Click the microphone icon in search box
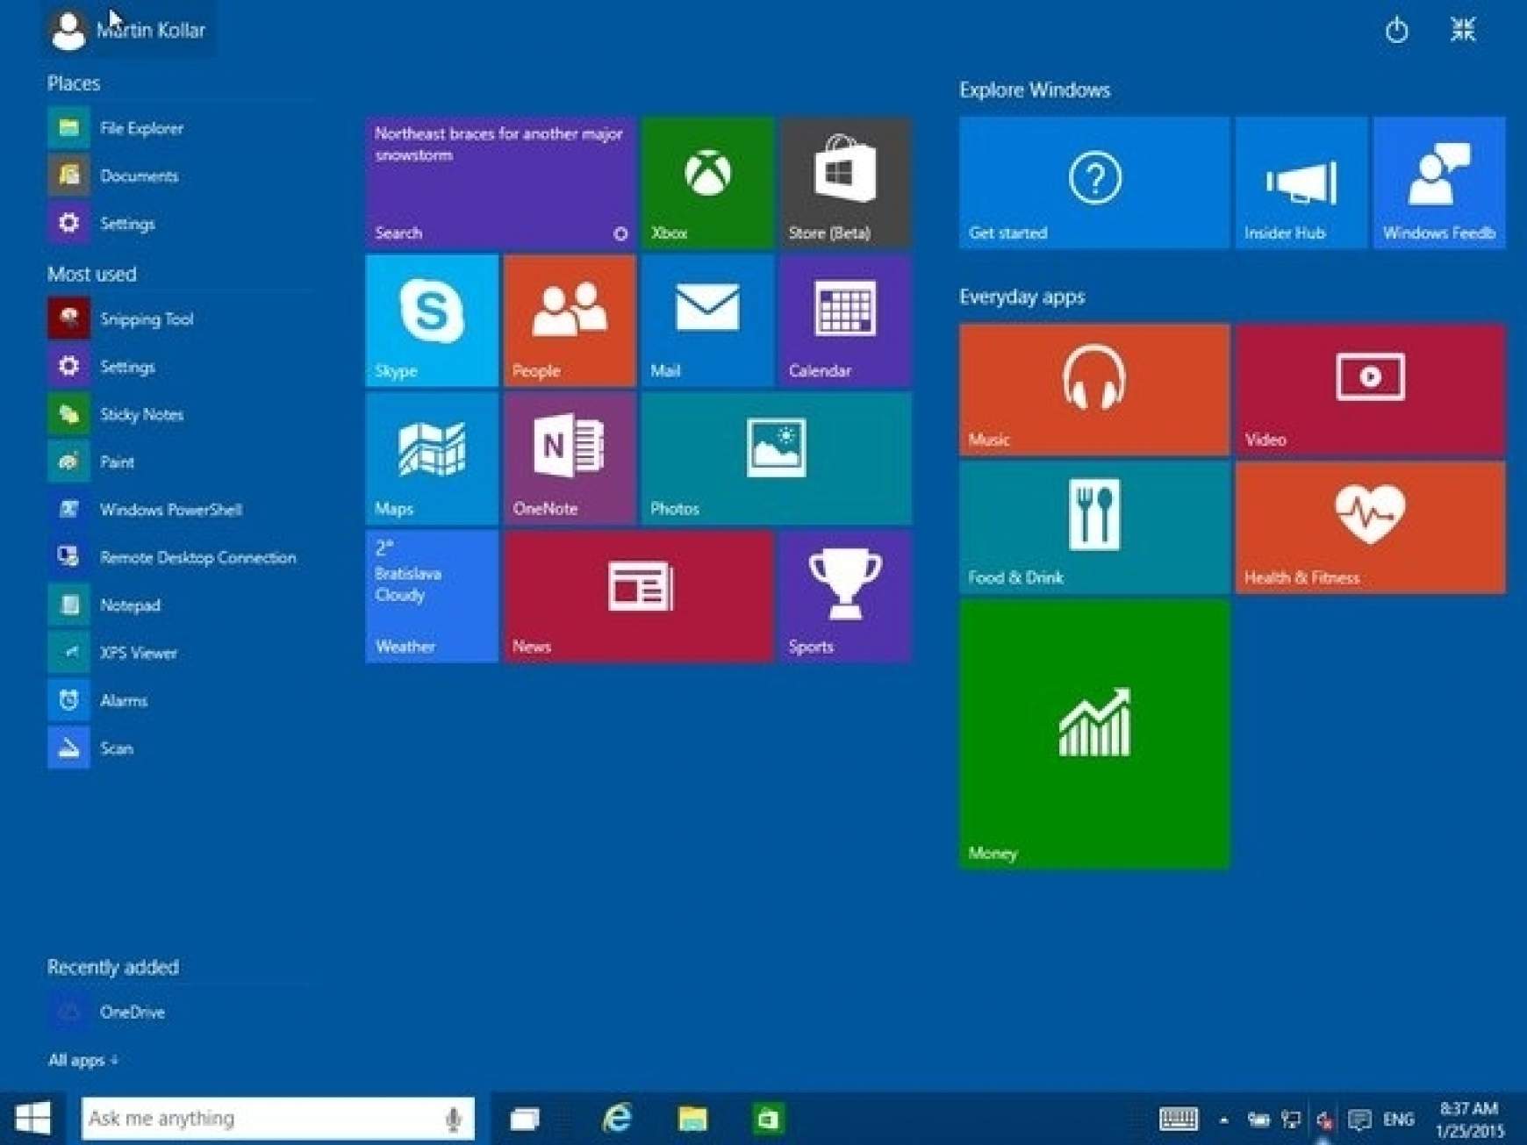The height and width of the screenshot is (1145, 1527). [x=453, y=1119]
